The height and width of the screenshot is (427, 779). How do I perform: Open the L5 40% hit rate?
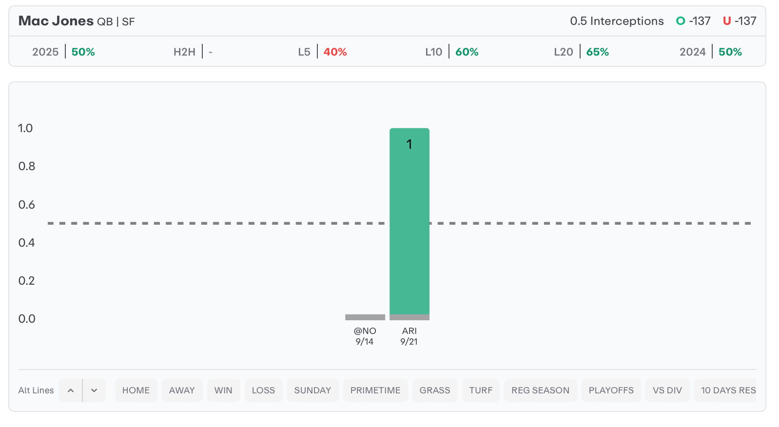click(x=323, y=52)
